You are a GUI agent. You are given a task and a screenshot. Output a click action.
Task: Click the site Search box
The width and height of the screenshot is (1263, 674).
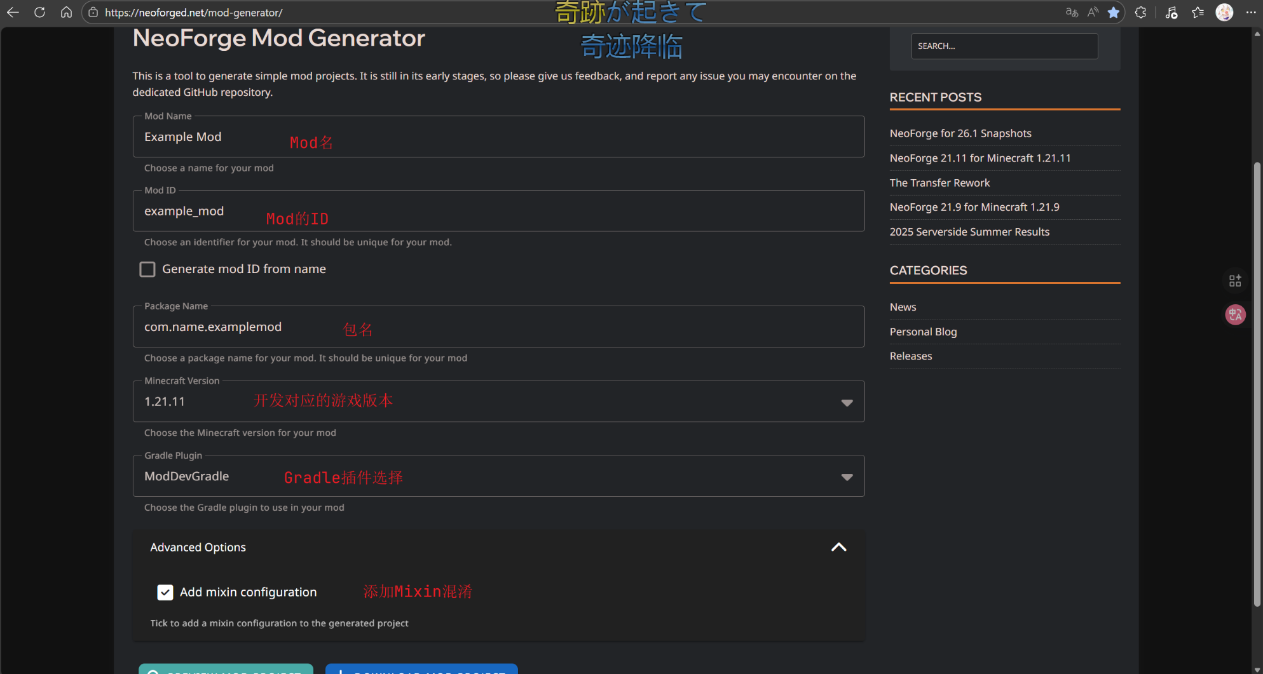pos(1004,46)
